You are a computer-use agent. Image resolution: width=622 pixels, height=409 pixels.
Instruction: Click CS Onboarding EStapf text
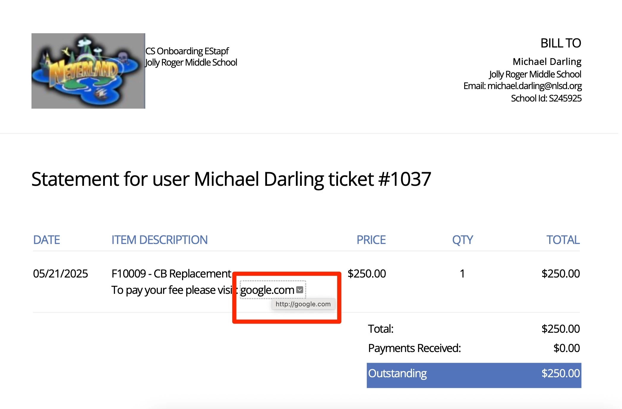[x=187, y=51]
